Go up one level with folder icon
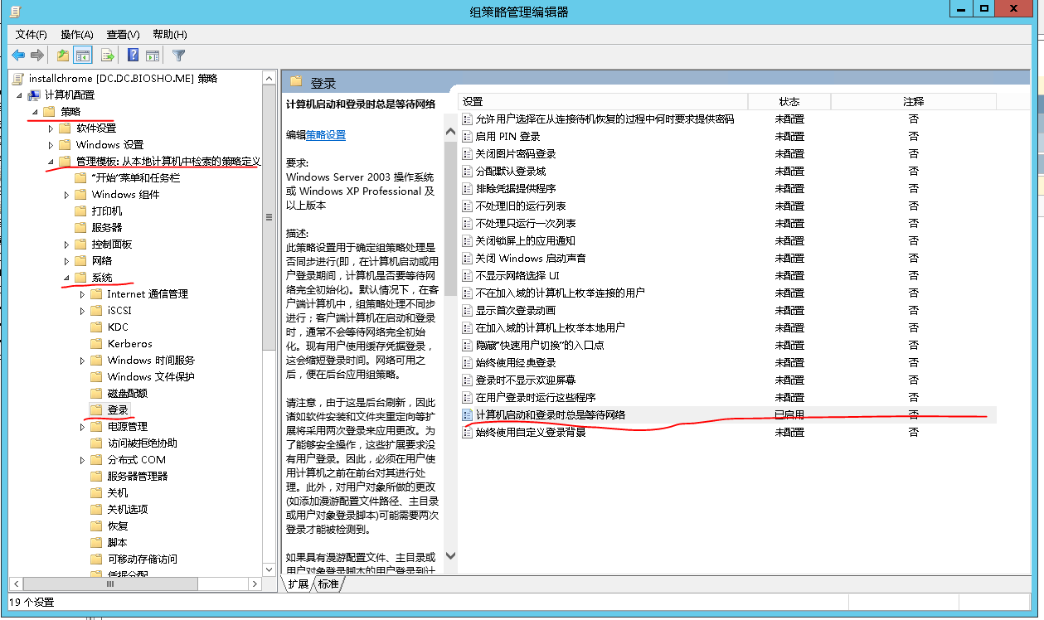This screenshot has height=620, width=1044. 63,56
